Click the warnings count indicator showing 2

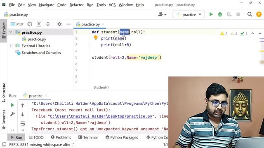click(224, 34)
